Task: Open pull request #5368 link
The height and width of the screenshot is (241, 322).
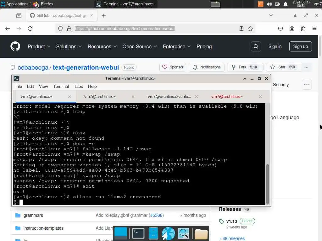Action: [x=157, y=215]
